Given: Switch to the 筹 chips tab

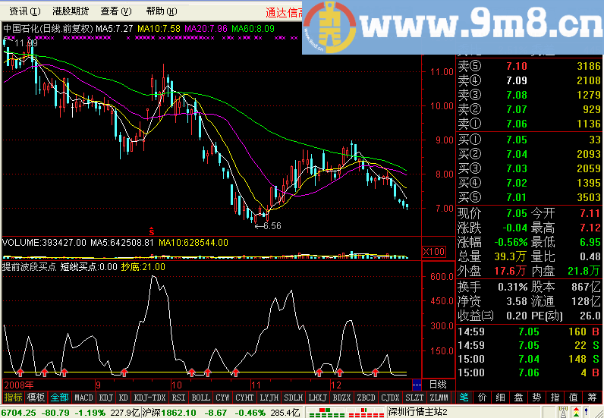Looking at the screenshot, I should 592,398.
